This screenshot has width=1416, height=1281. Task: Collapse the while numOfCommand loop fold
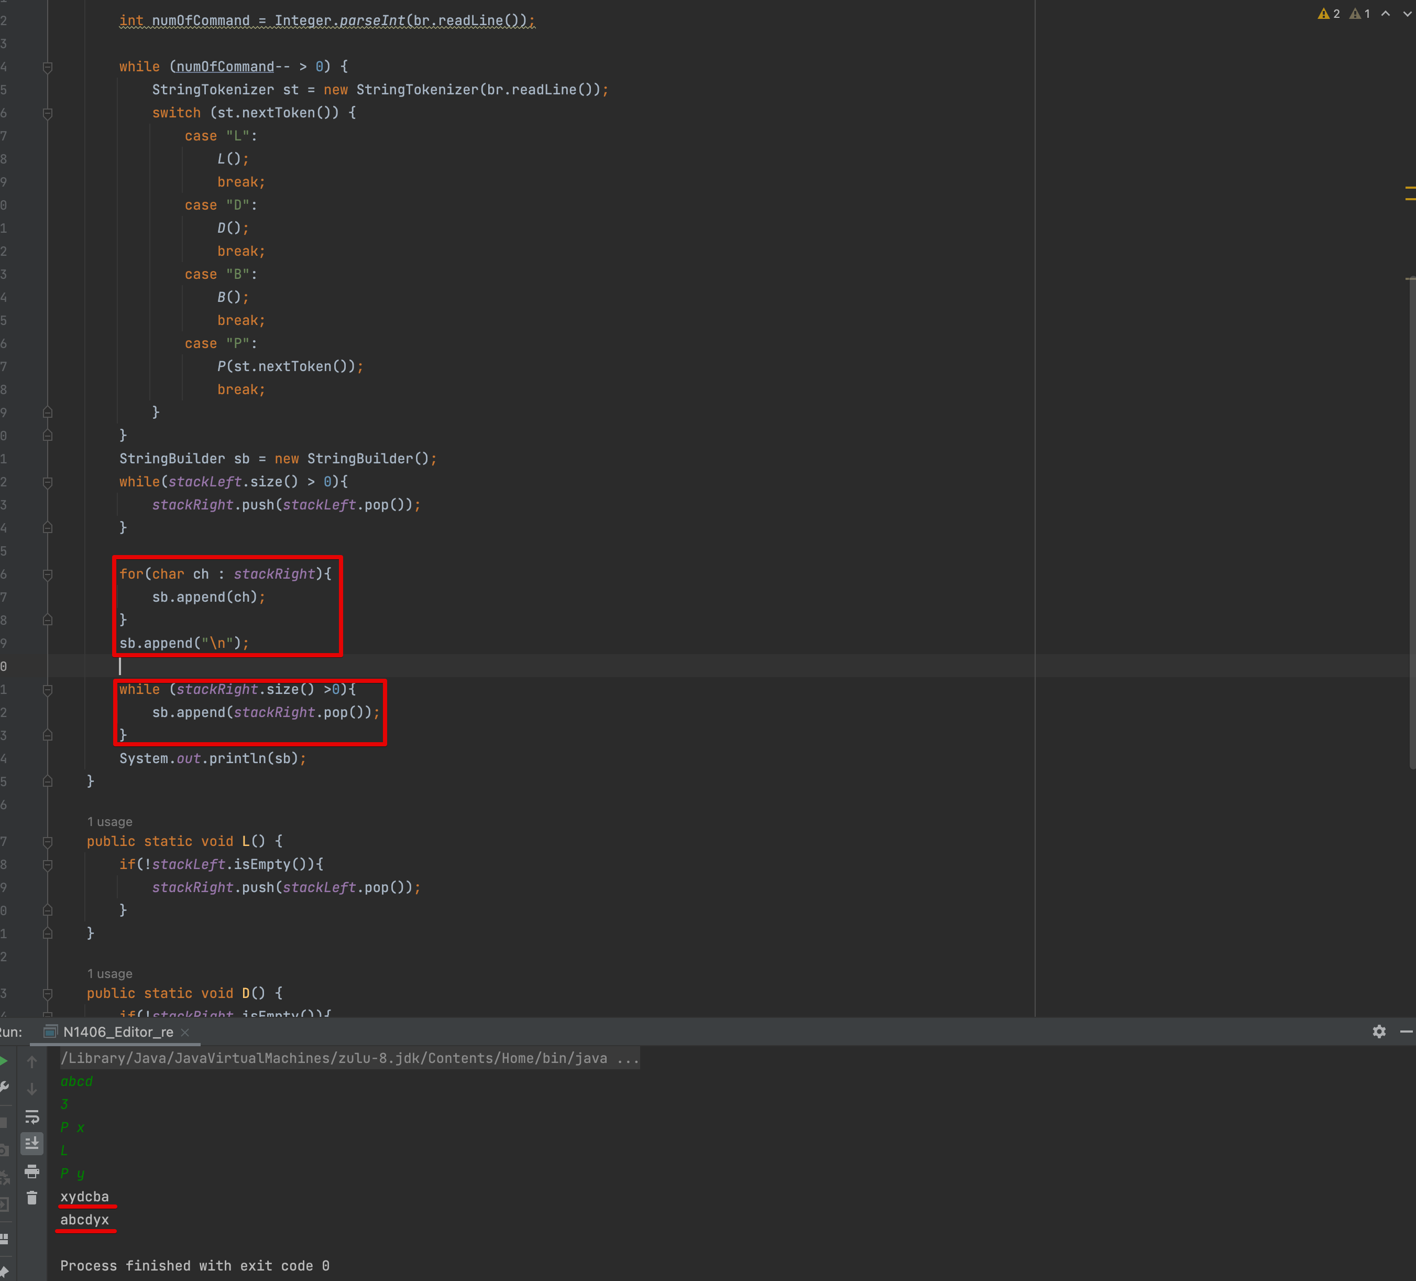point(48,68)
